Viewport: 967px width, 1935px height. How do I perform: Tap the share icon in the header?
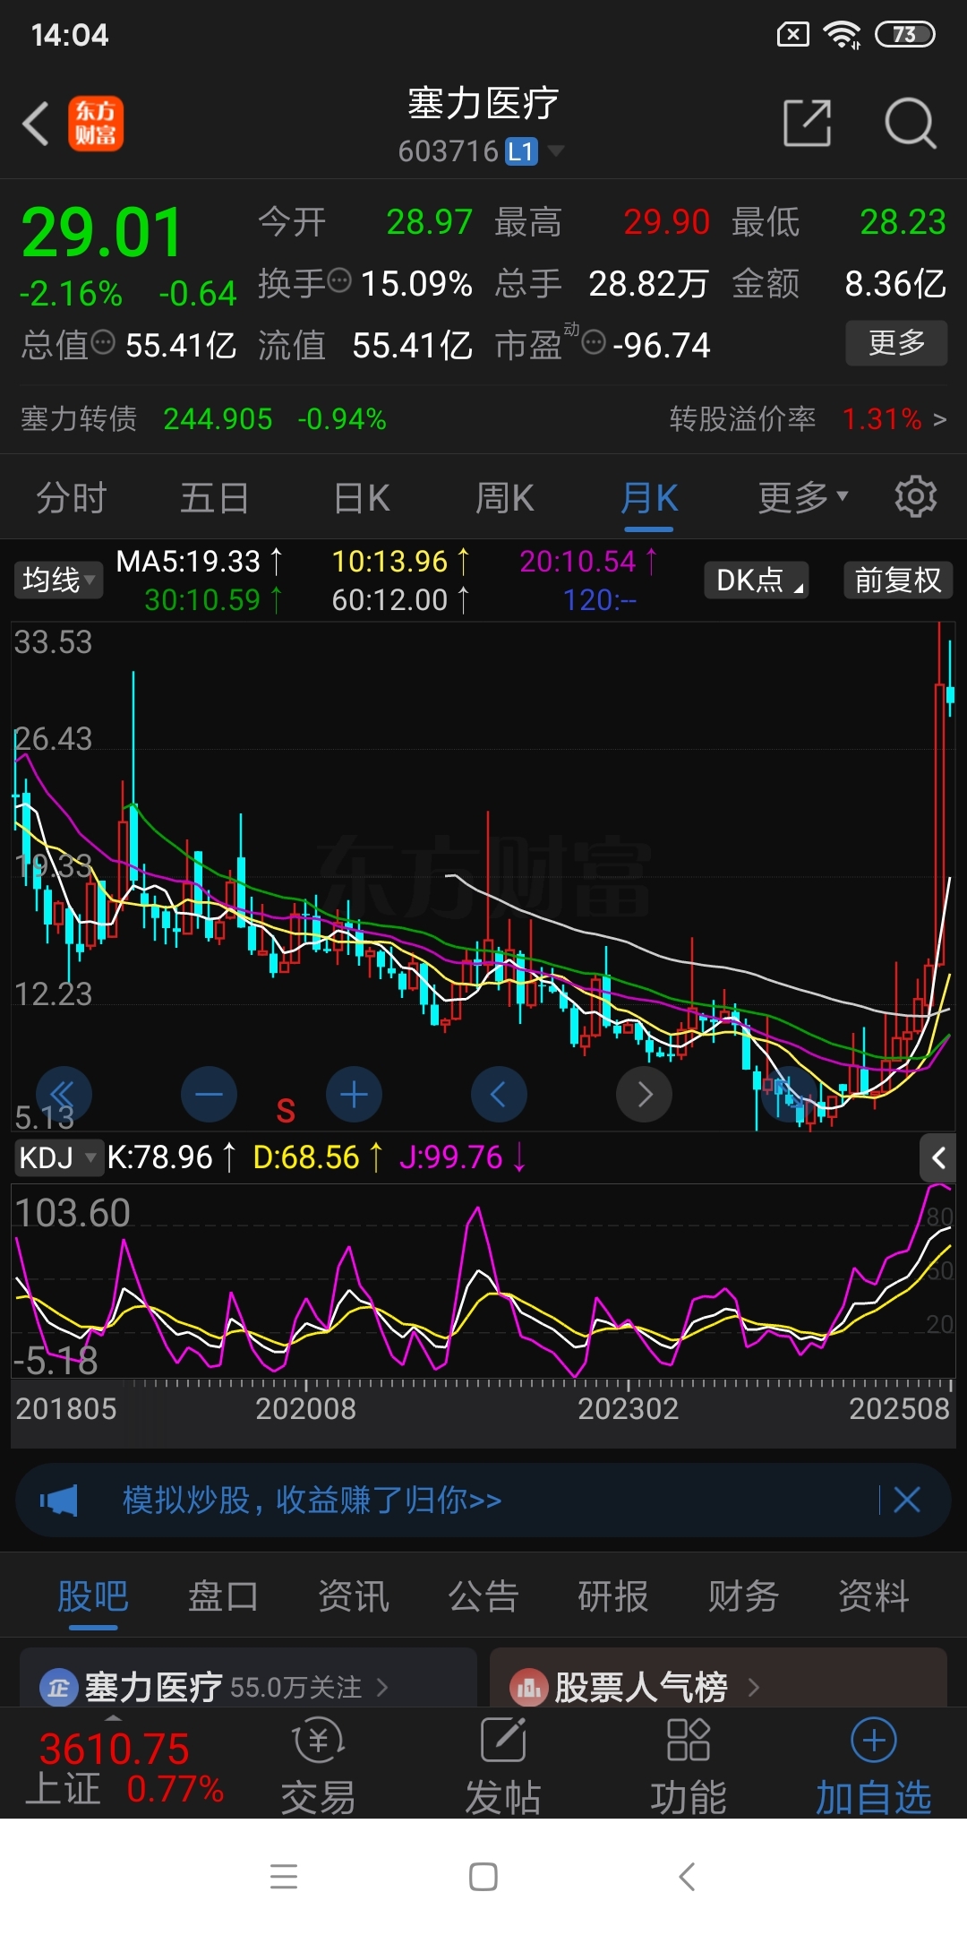(807, 123)
